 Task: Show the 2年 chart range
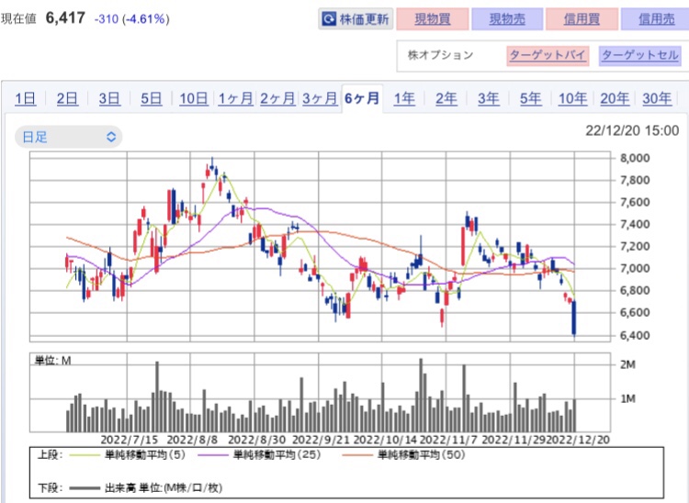[x=446, y=98]
